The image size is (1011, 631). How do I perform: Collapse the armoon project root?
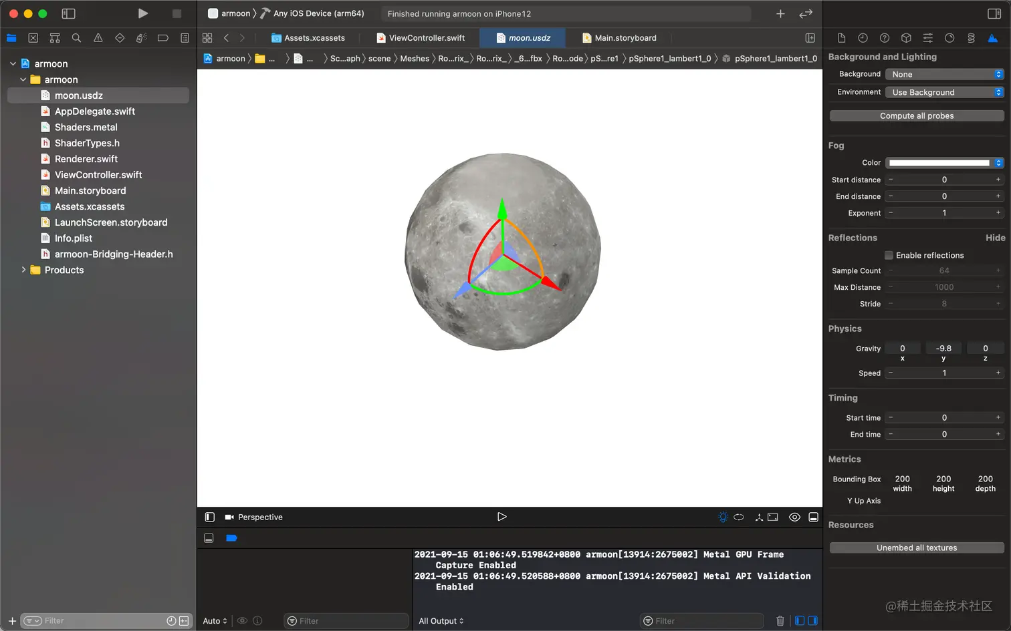(13, 63)
